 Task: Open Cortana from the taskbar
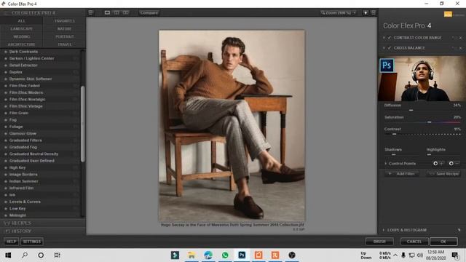tap(41, 255)
